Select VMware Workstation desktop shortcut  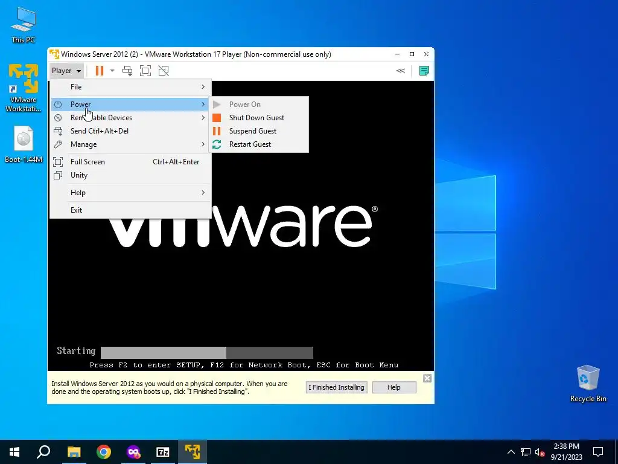click(24, 88)
